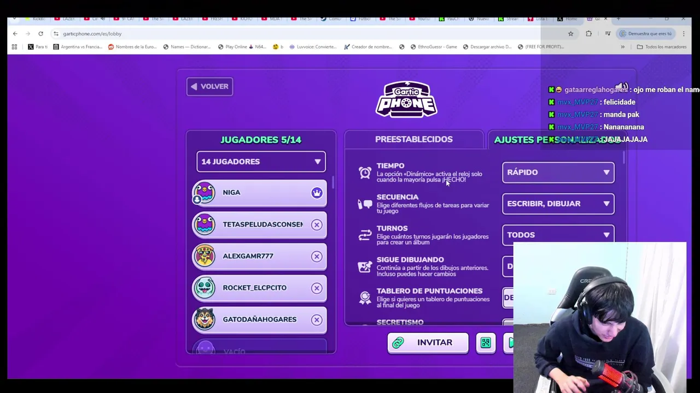The image size is (700, 393).
Task: Open the 14 JUGADORES player count dropdown
Action: pyautogui.click(x=261, y=162)
